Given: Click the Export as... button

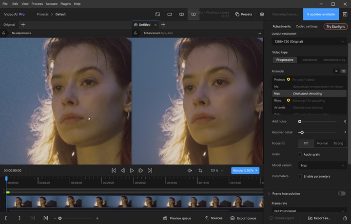Looking at the screenshot, I should [319, 218].
